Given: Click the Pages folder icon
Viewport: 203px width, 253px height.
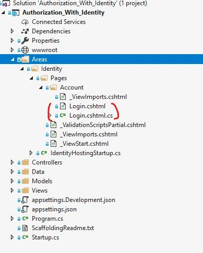Looking at the screenshot, I should (44, 78).
